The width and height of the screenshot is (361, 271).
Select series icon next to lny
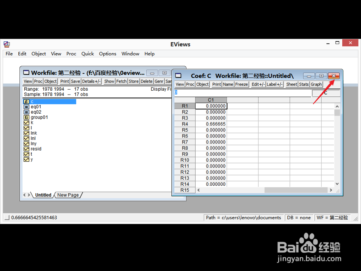[26, 144]
